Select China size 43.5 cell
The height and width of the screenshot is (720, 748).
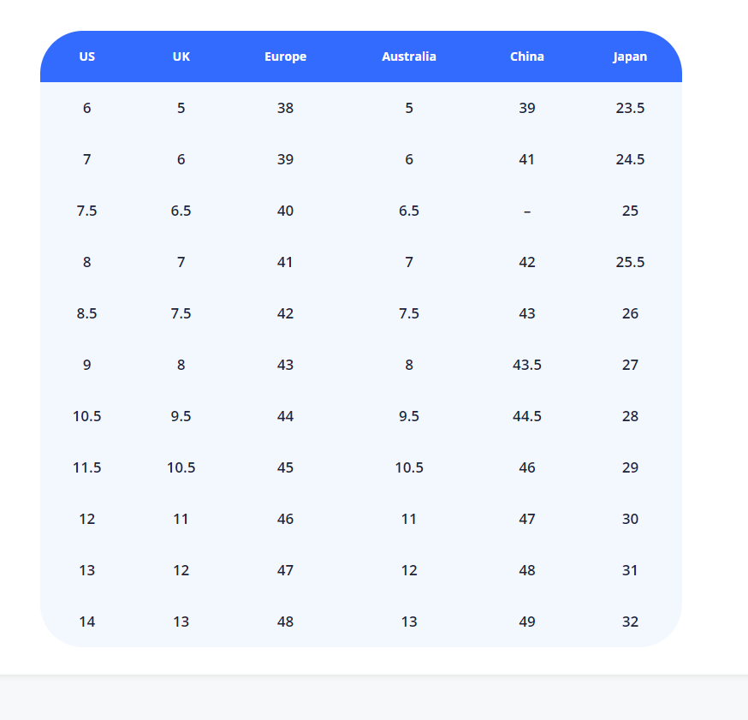(x=526, y=365)
